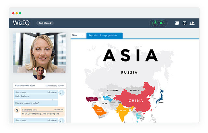208x133 pixels.
Task: Click the New tab
Action: click(x=75, y=35)
